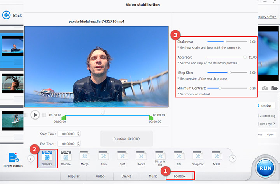Click the file name pexels-kindel-media-7425710.mp4
Screen dimensions: 280x184
point(96,21)
